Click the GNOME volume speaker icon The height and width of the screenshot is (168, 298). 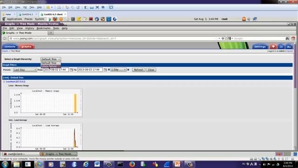click(x=249, y=19)
